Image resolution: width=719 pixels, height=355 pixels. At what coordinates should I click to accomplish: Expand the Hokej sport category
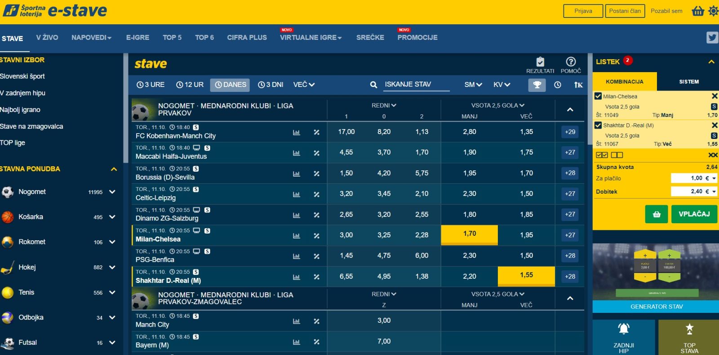(112, 267)
